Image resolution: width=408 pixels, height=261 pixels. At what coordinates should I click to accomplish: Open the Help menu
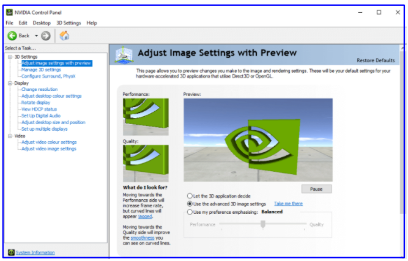(92, 23)
